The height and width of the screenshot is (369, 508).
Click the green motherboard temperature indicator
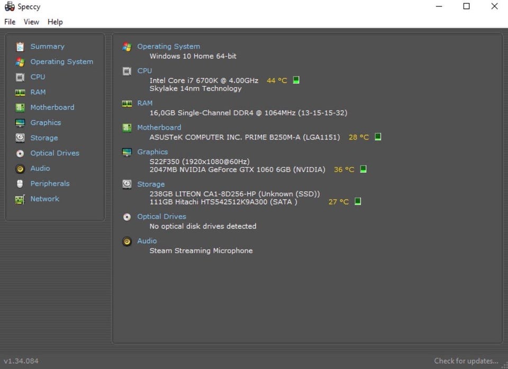(x=378, y=136)
